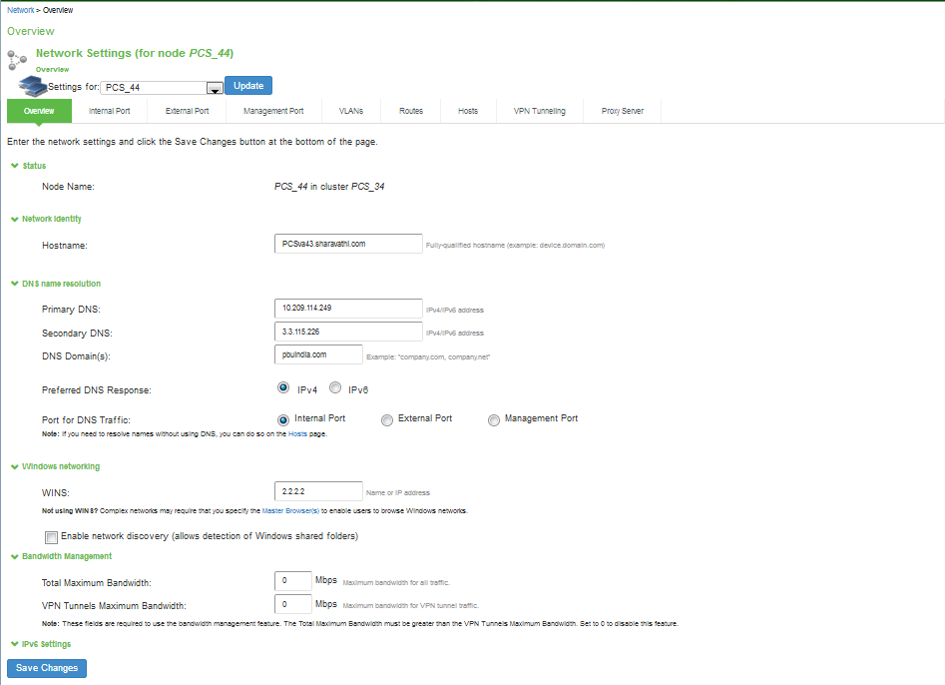Click the Hostname text field
The width and height of the screenshot is (945, 685).
347,244
